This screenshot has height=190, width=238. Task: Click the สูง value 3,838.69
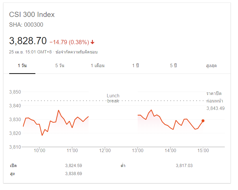point(74,173)
